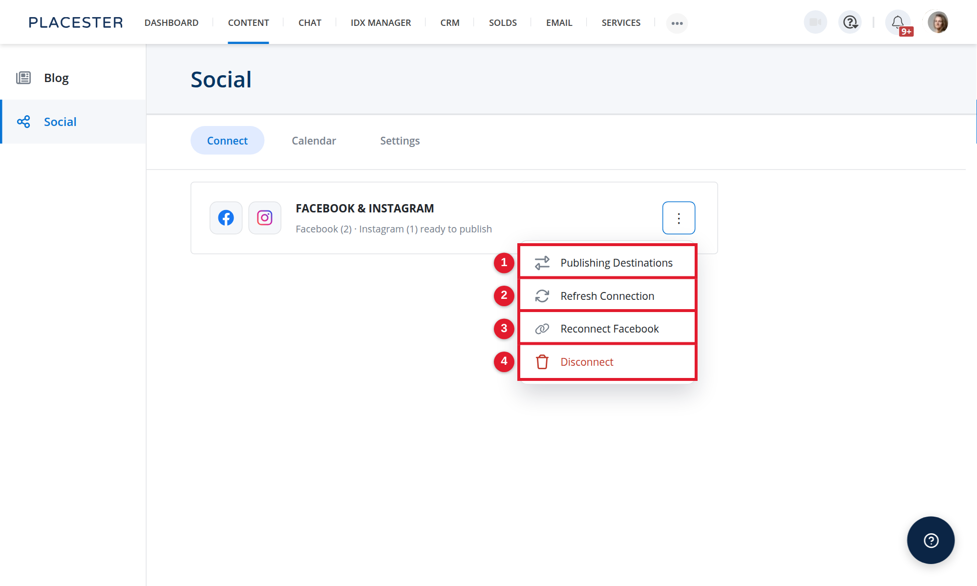Click the refresh arrows icon beside Refresh Connection
The image size is (977, 586).
542,296
